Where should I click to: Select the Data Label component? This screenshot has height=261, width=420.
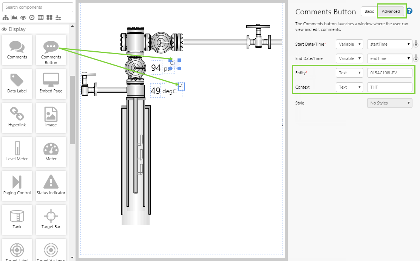[x=17, y=84]
